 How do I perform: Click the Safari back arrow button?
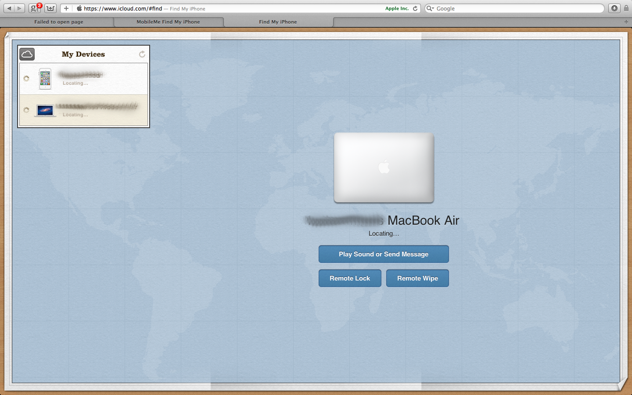pos(9,8)
